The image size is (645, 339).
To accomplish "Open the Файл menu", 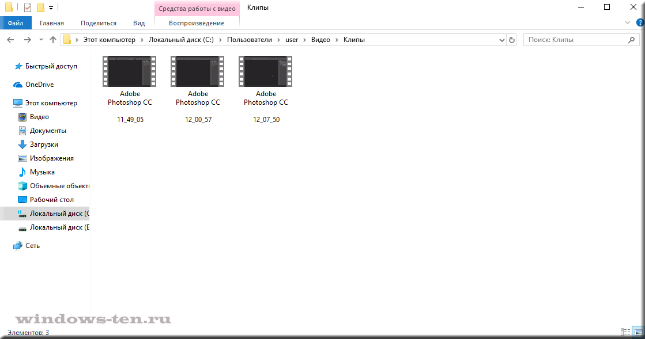I will pos(16,23).
